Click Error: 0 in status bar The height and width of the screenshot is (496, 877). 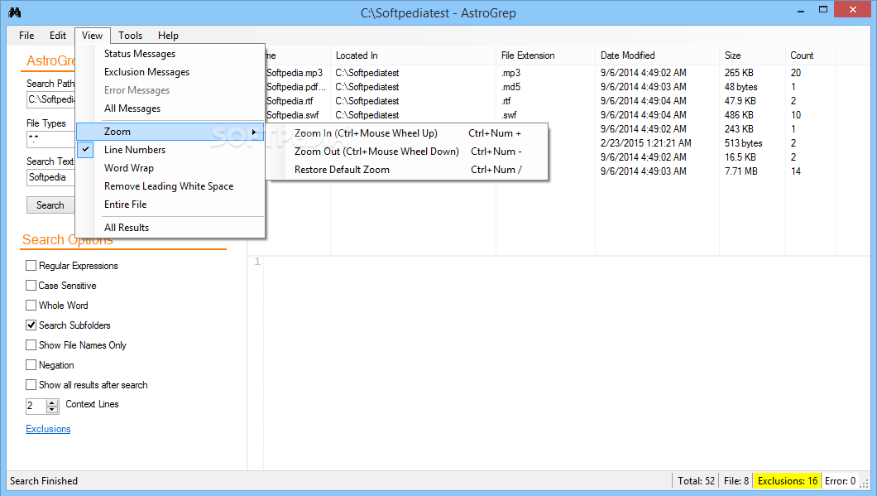coord(840,481)
